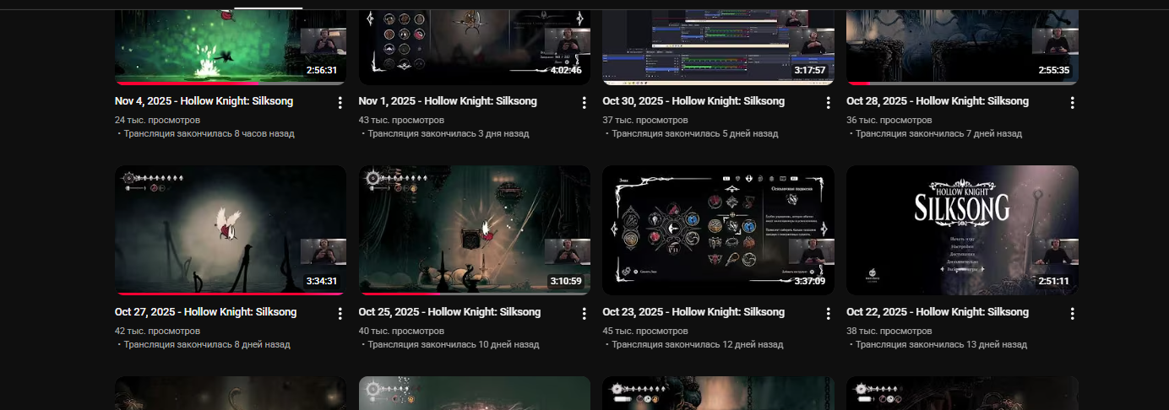Open the Oct 22, 2025 - Hollow Knight: Silksong title
Image resolution: width=1169 pixels, height=410 pixels.
coord(938,312)
